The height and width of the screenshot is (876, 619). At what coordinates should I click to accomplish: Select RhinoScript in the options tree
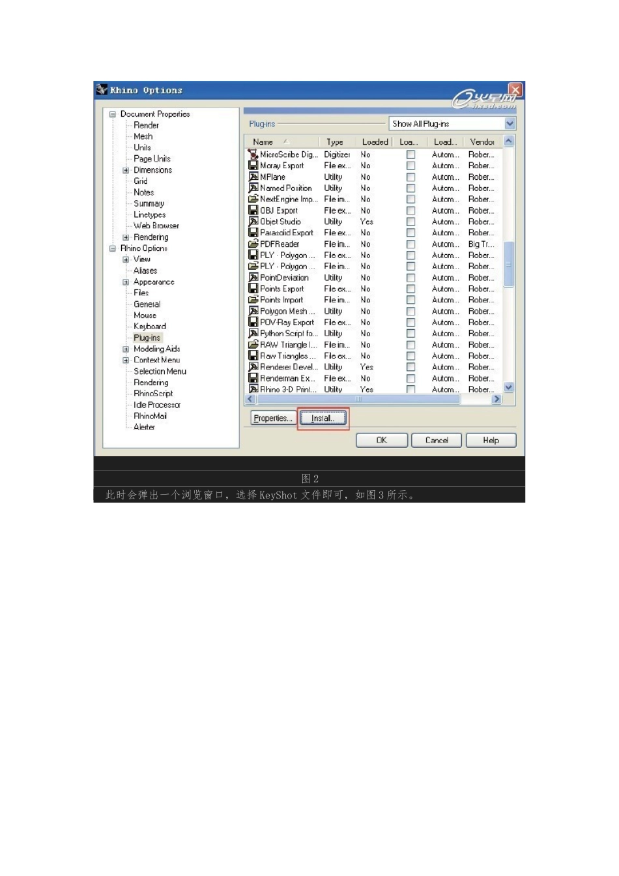[x=153, y=394]
